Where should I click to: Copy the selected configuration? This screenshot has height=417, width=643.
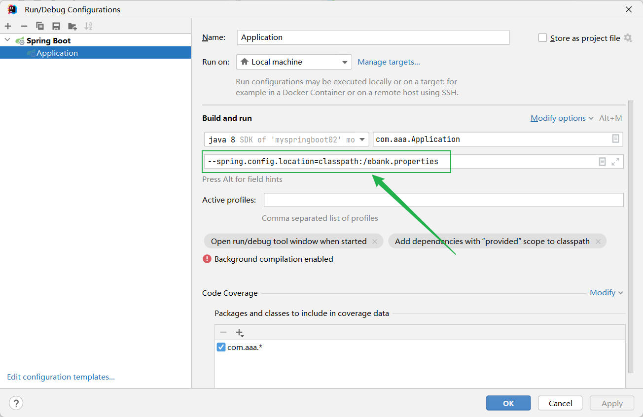40,26
